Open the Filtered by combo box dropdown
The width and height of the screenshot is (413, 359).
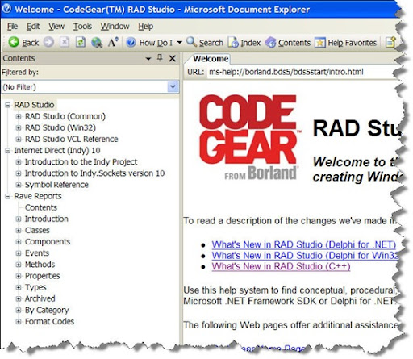(173, 87)
